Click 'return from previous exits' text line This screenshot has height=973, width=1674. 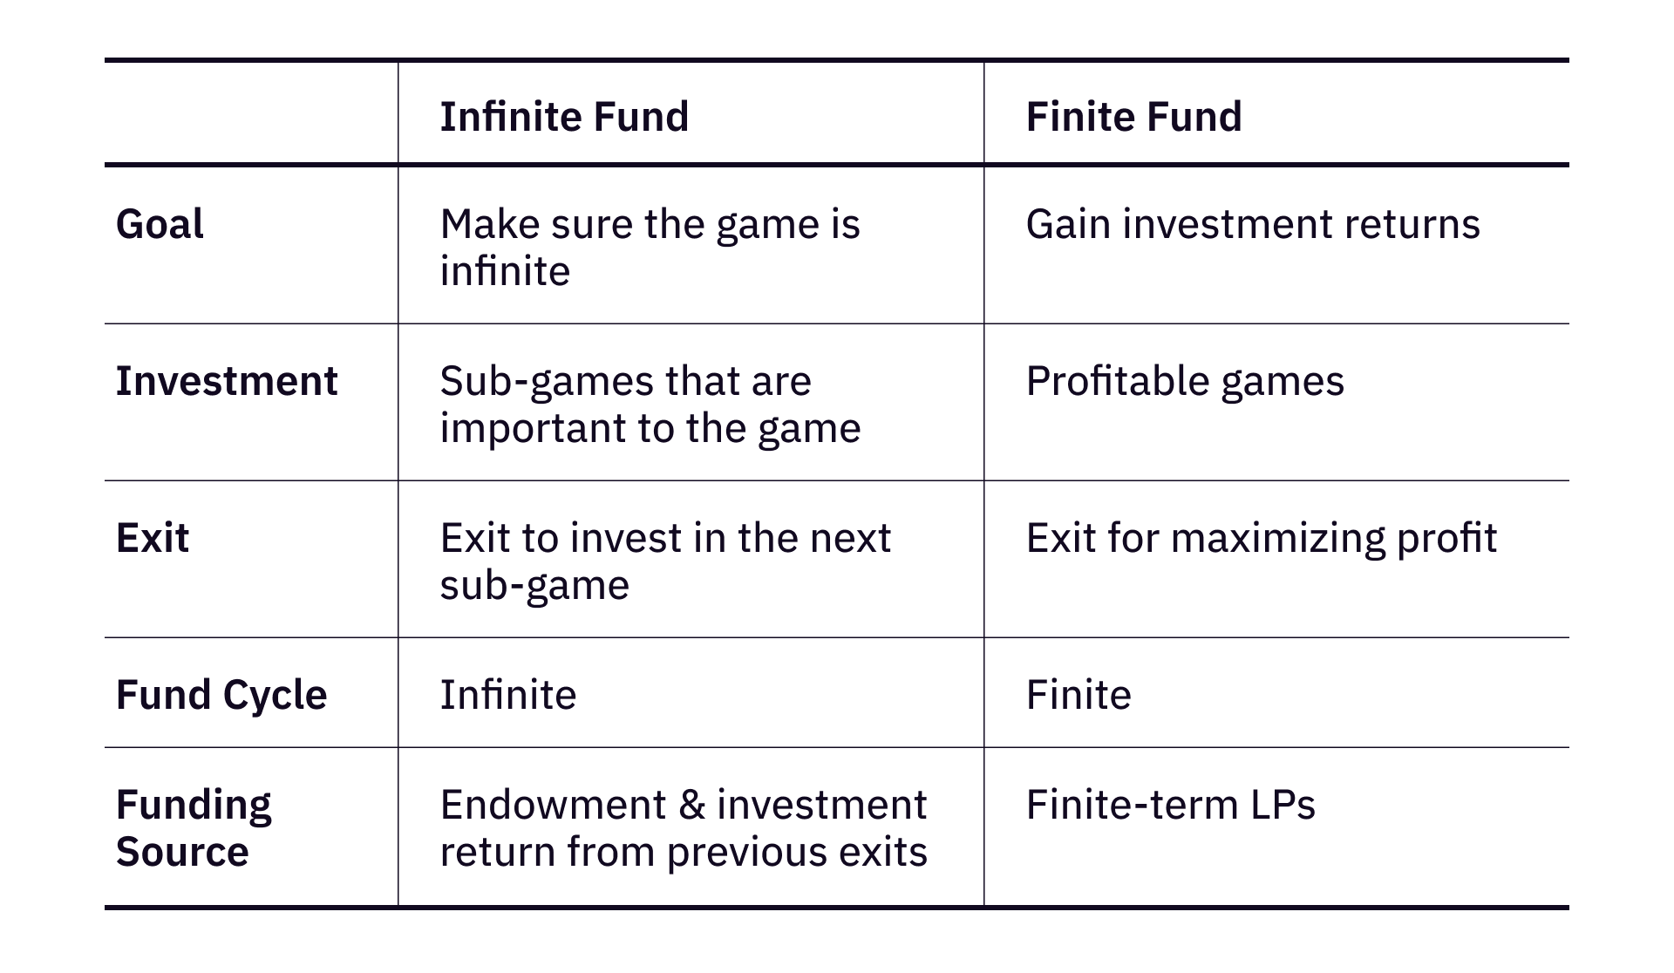684,852
